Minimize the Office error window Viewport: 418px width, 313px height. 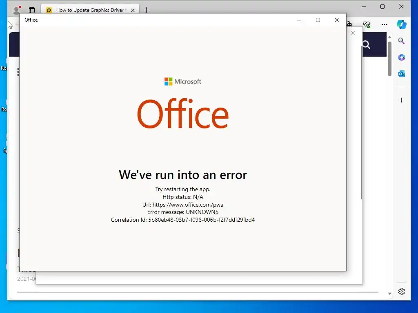coord(299,20)
